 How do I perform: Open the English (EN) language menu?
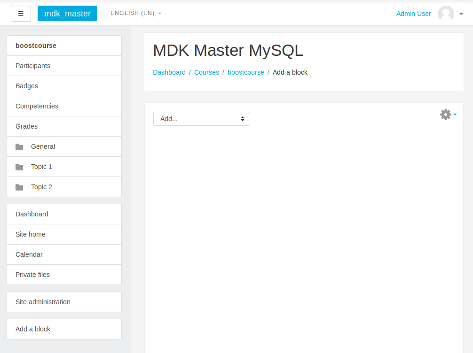136,13
